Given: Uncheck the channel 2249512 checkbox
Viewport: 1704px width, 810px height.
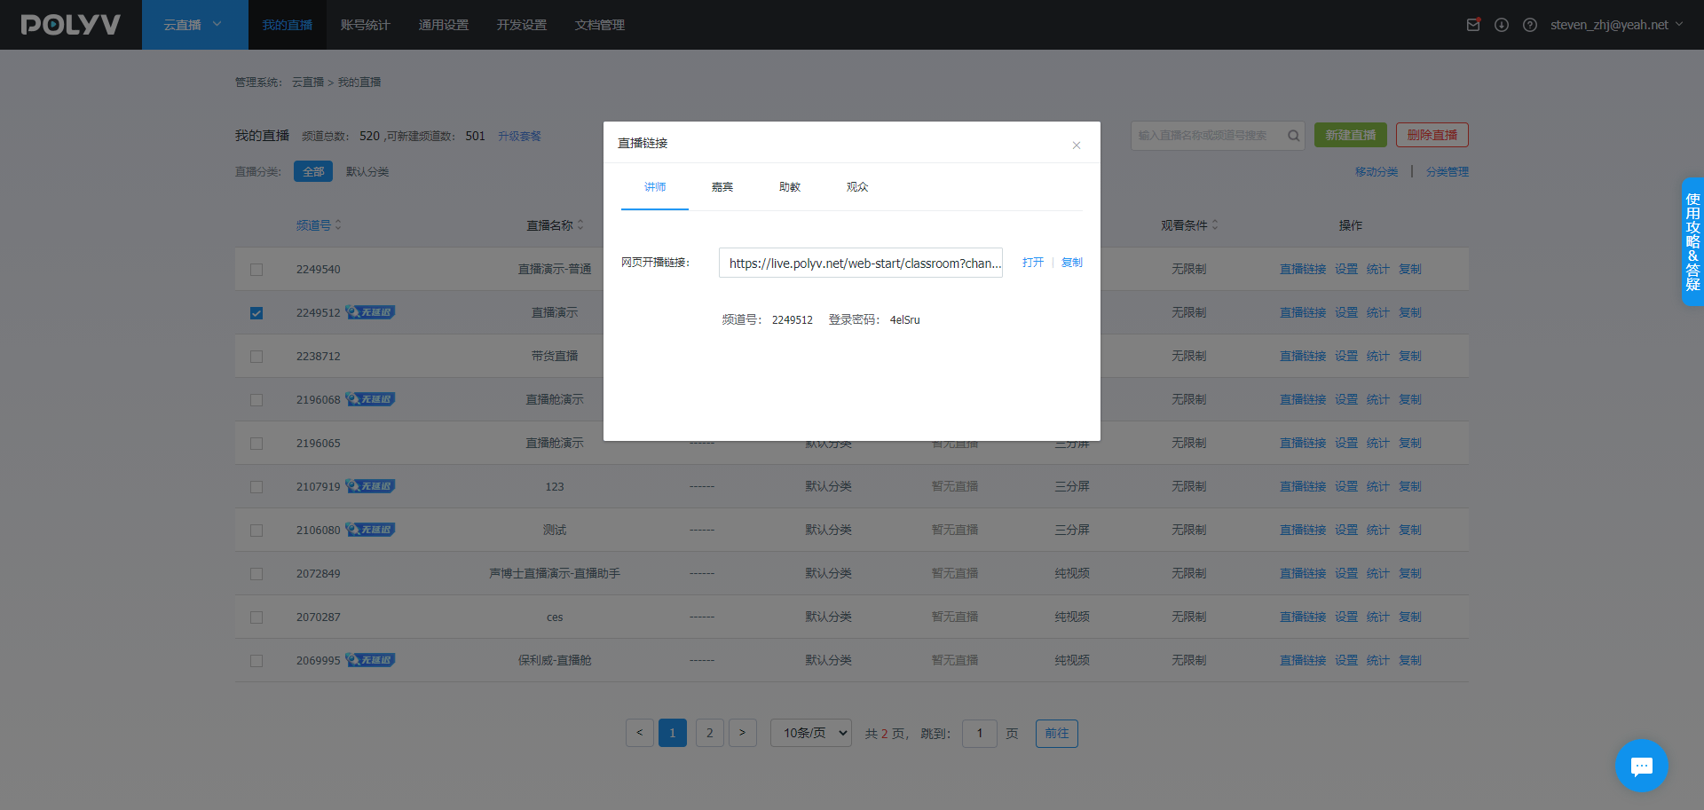Looking at the screenshot, I should click(x=256, y=313).
